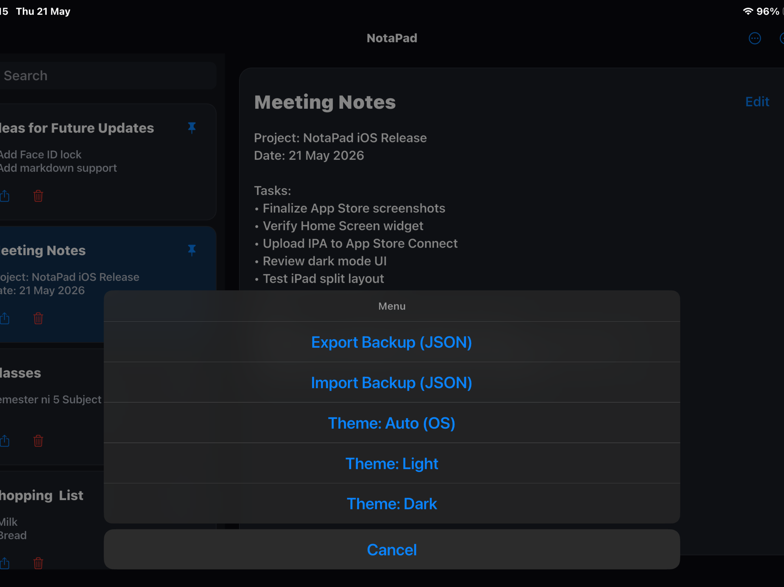
Task: Delete the Ideas for Future Updates note
Action: pos(38,196)
